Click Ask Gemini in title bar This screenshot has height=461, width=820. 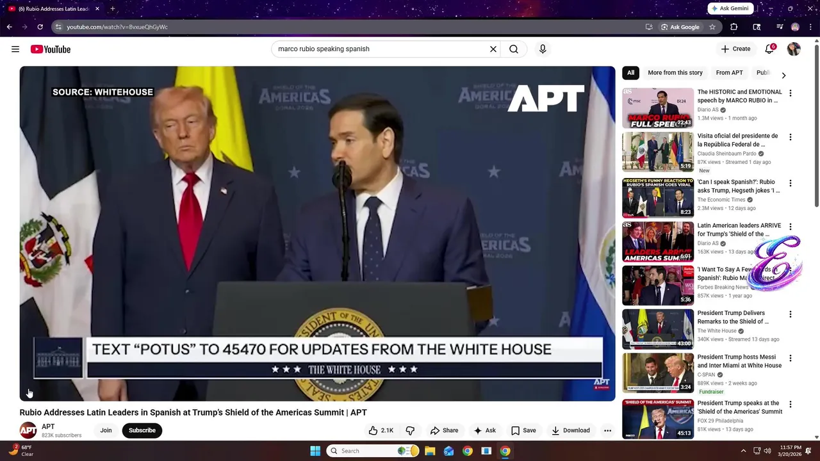click(x=730, y=8)
